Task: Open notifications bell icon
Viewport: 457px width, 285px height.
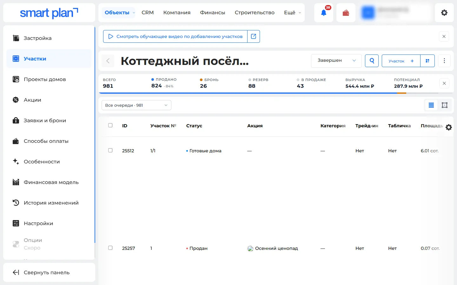Action: point(324,13)
